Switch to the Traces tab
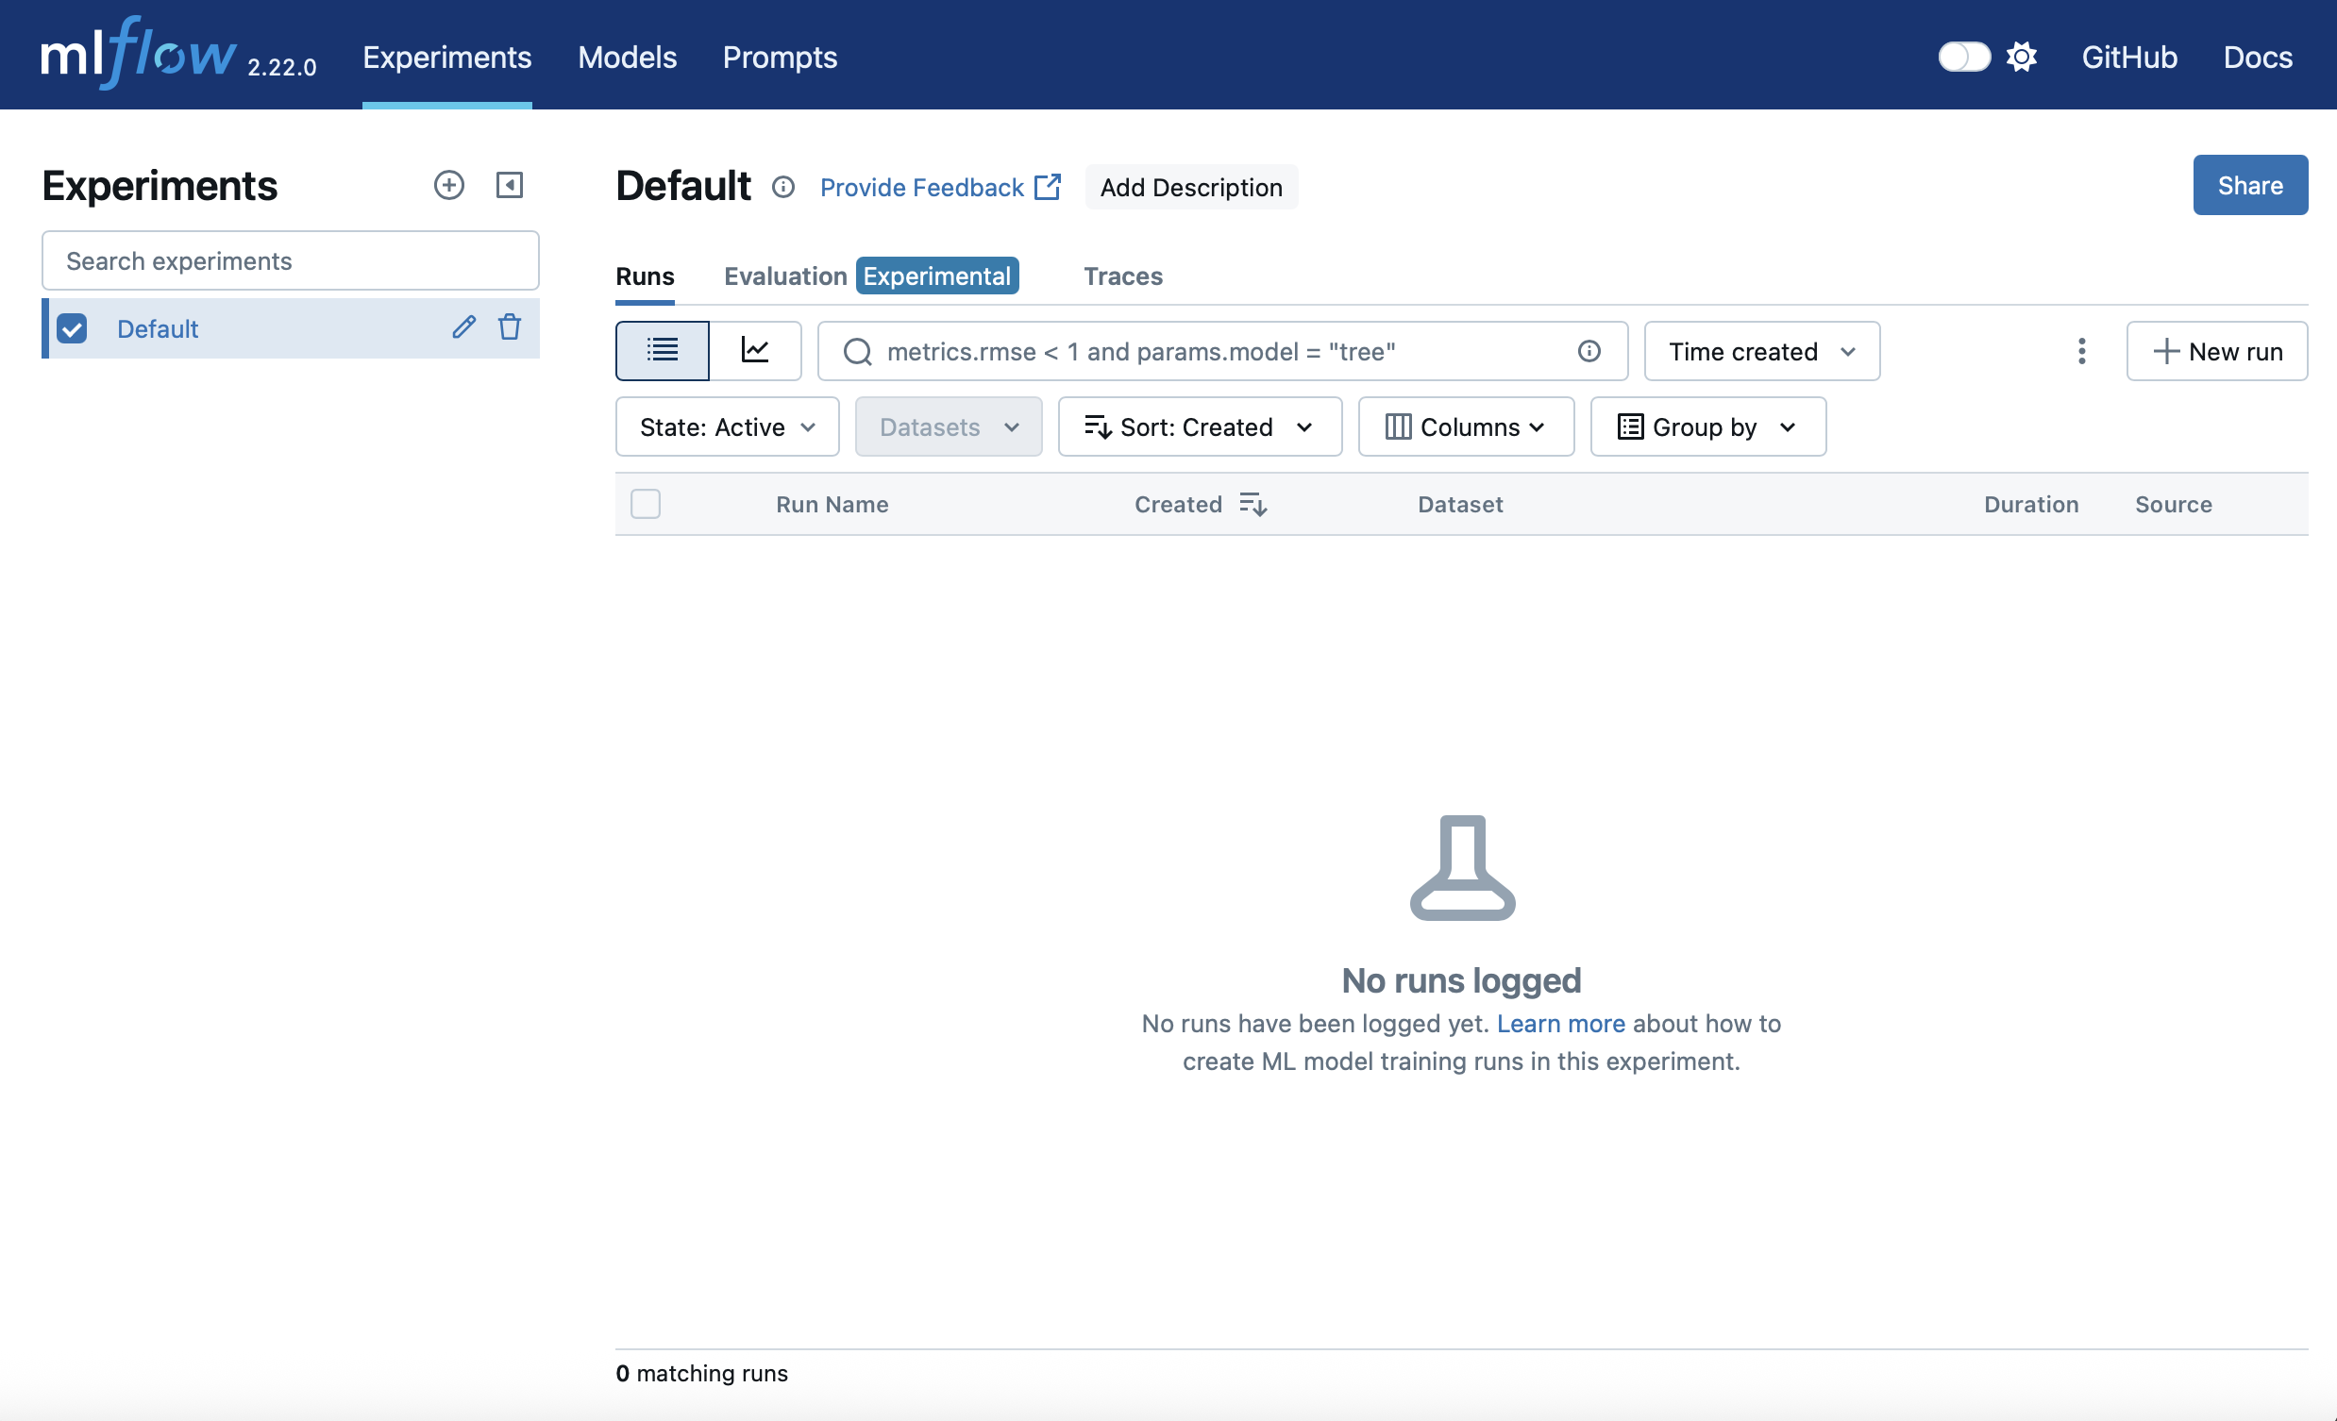 (1122, 276)
